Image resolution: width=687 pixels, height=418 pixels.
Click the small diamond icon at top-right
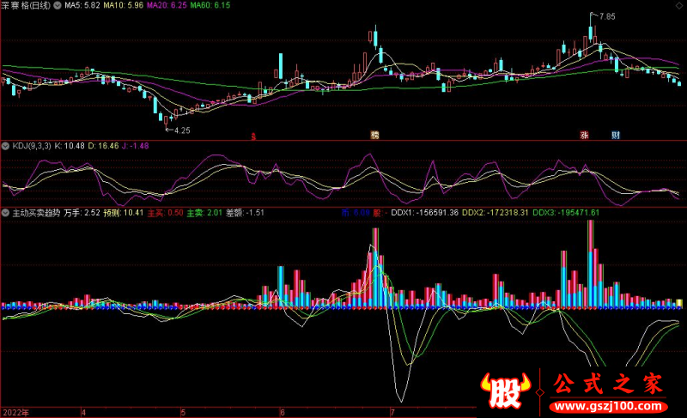(678, 5)
